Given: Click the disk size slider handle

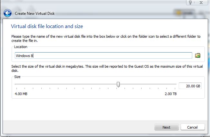Looking at the screenshot, I should click(x=118, y=84).
